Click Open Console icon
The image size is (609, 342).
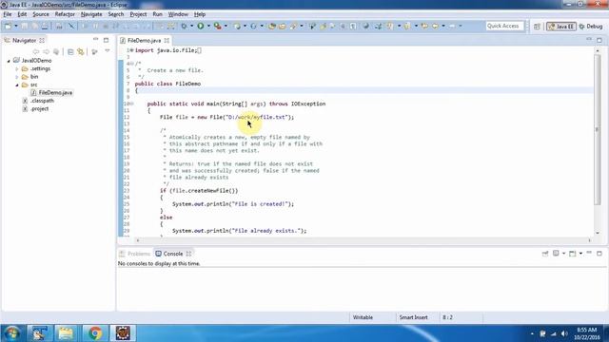(573, 254)
